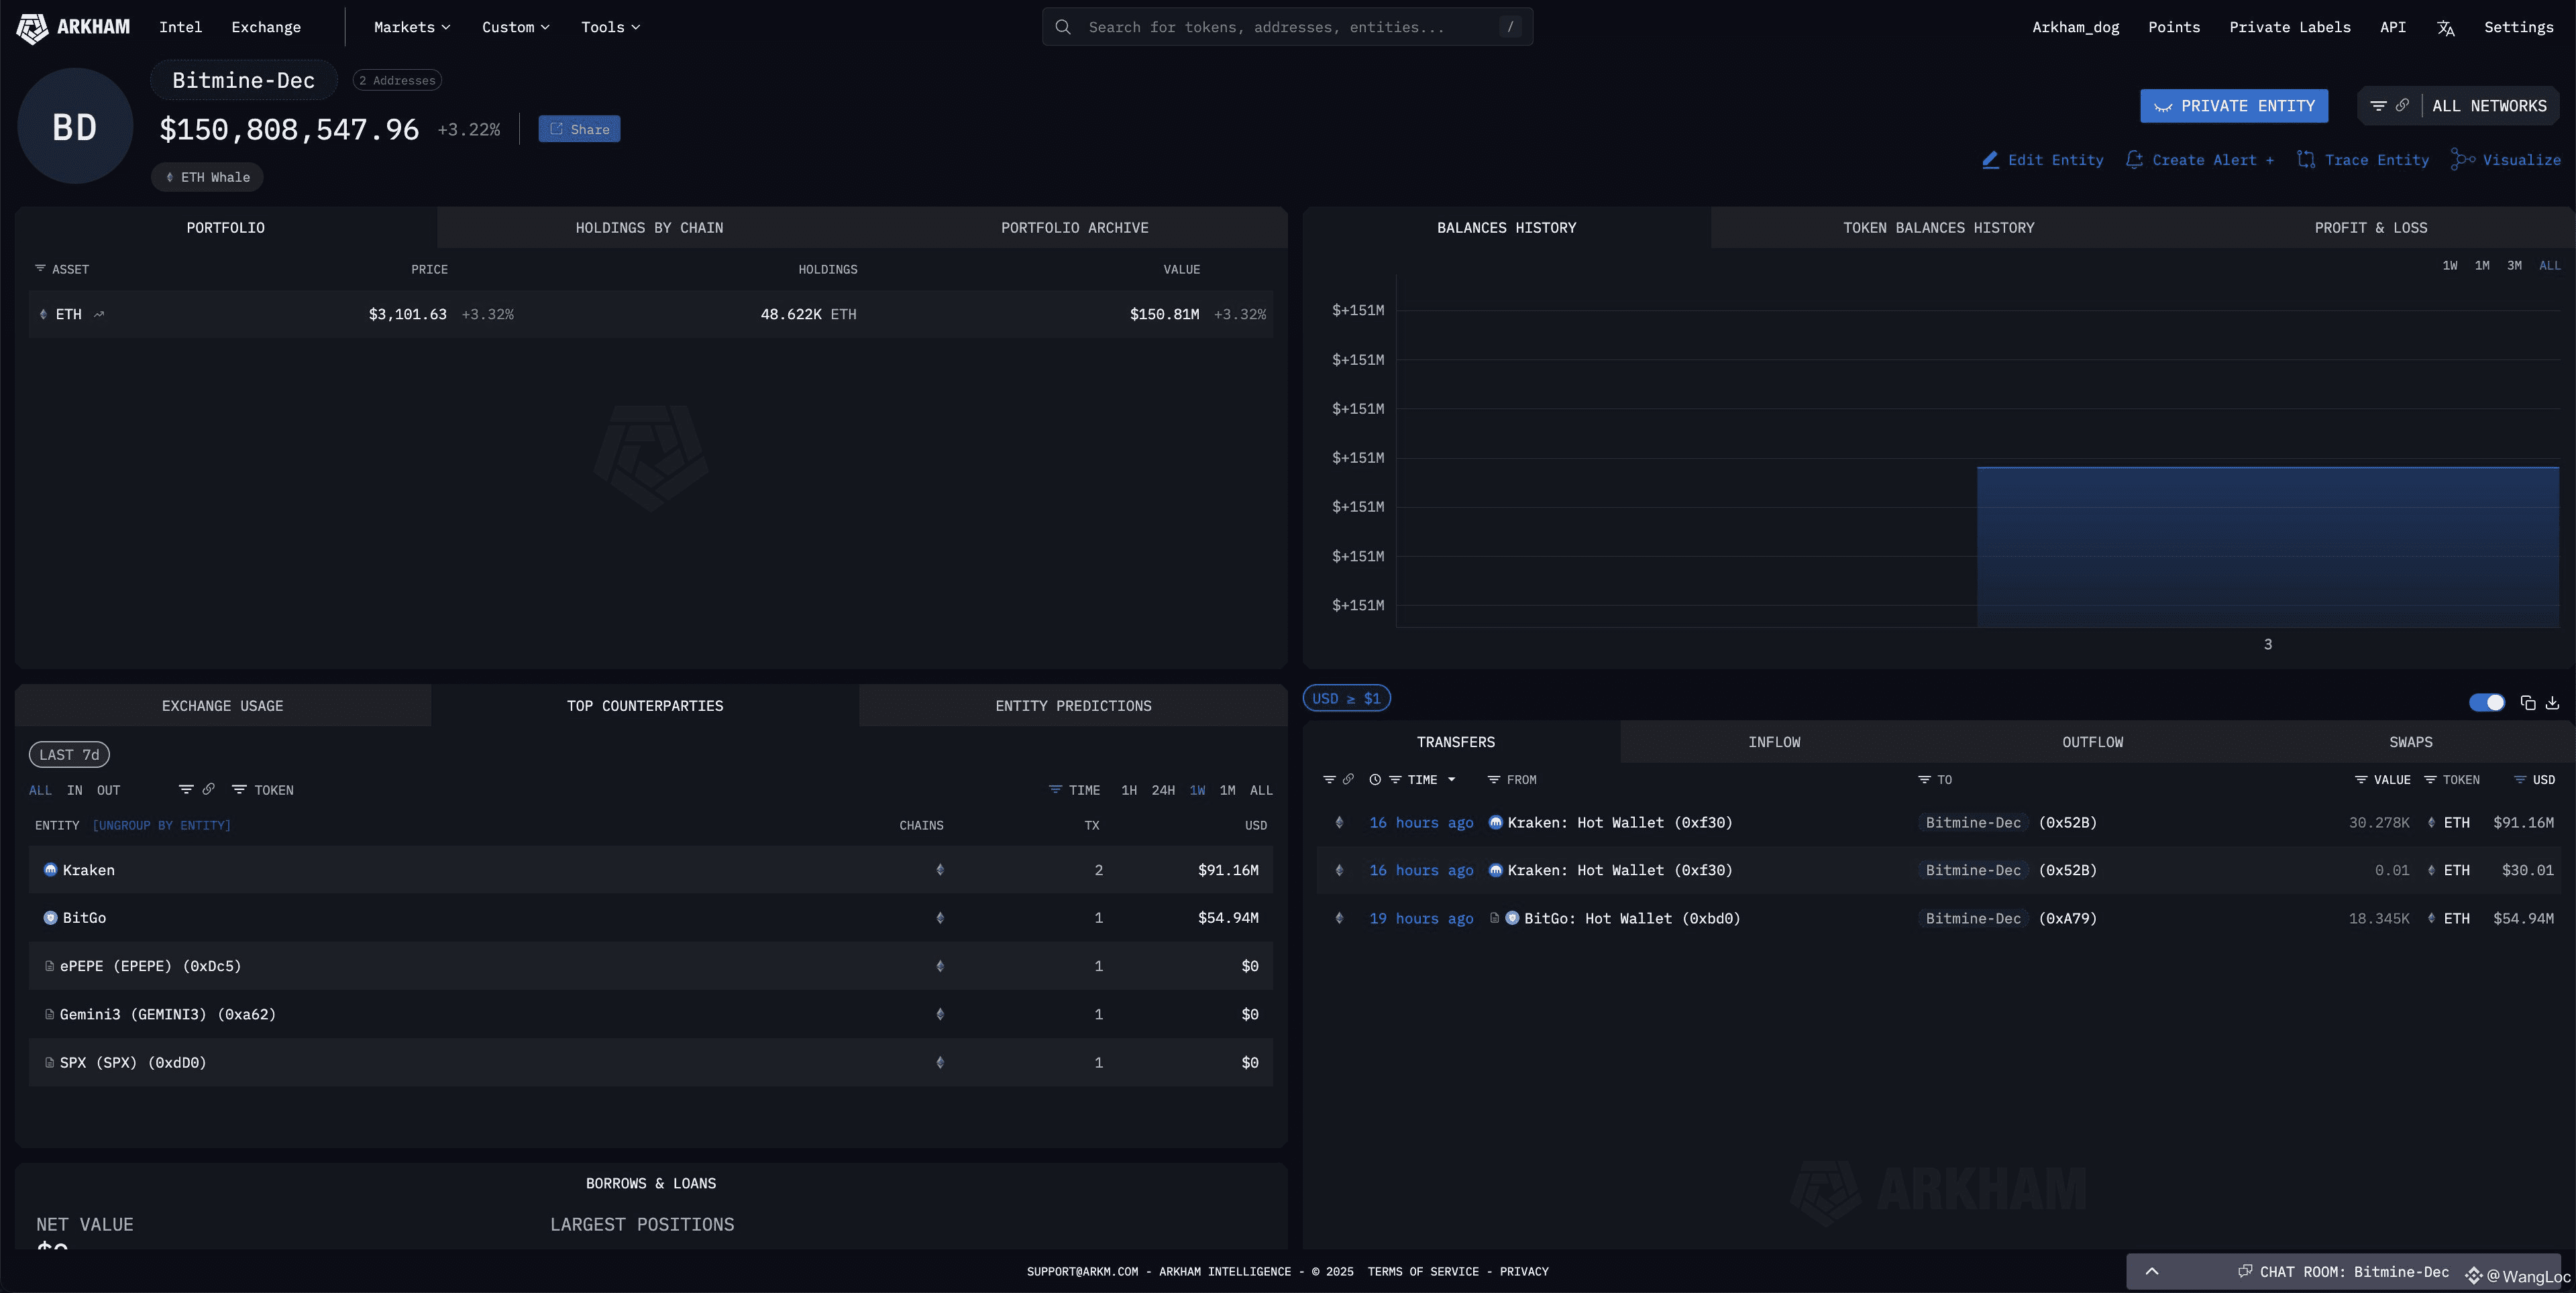Select the 3M balance history range
Screen dimensions: 2576x1293
(2514, 266)
